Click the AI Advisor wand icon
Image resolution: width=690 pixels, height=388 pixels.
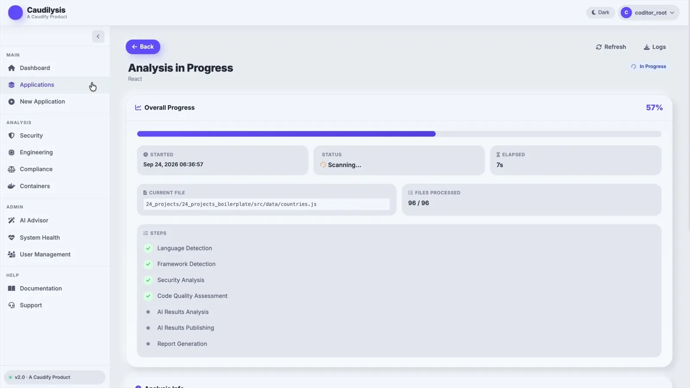[x=12, y=220]
